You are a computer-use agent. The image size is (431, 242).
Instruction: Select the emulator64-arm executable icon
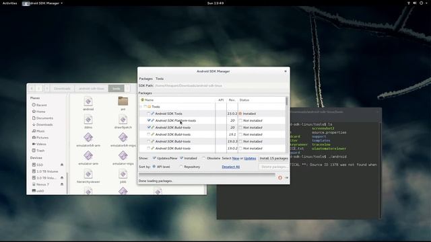click(88, 137)
